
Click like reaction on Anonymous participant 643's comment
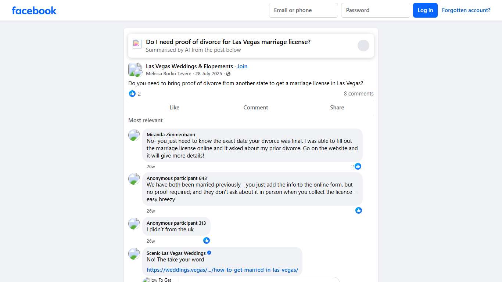tap(359, 210)
